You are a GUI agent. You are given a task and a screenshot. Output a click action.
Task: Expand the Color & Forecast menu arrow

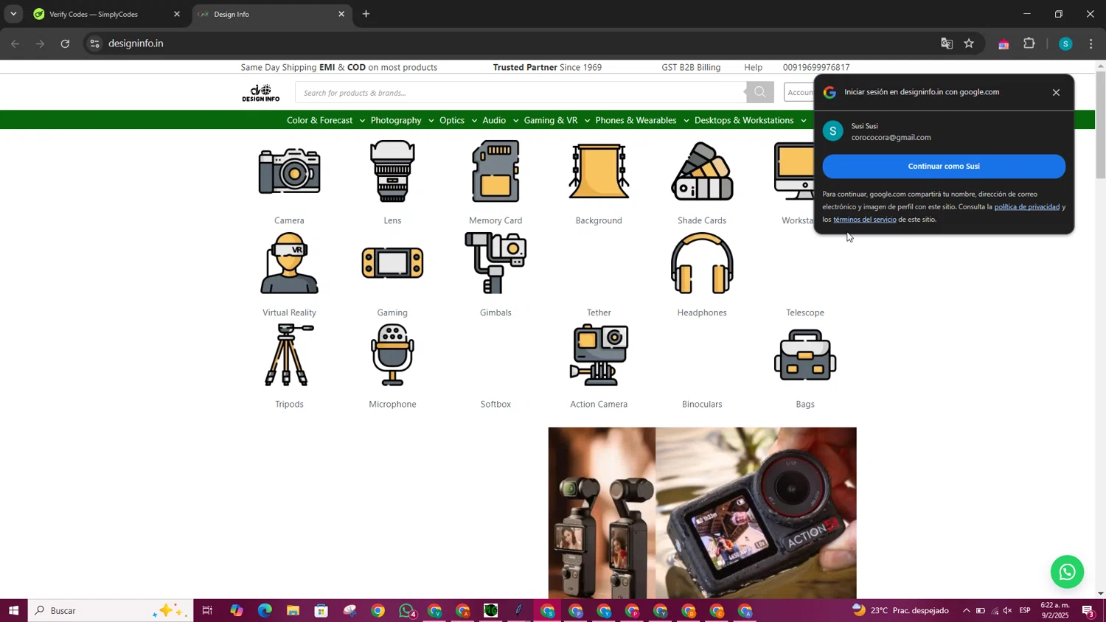coord(362,121)
